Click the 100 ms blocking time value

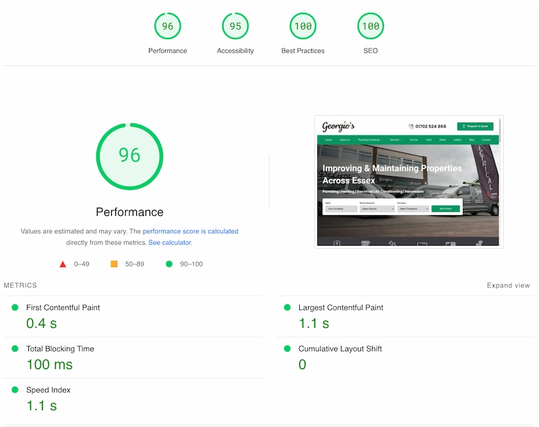click(x=50, y=365)
